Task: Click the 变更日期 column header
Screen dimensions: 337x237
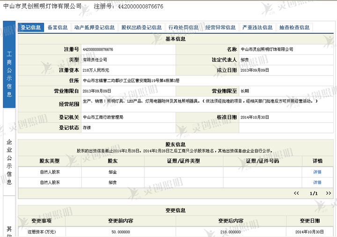Action: (310, 221)
